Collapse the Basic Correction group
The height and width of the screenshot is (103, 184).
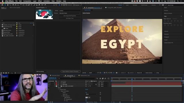pyautogui.click(x=60, y=91)
